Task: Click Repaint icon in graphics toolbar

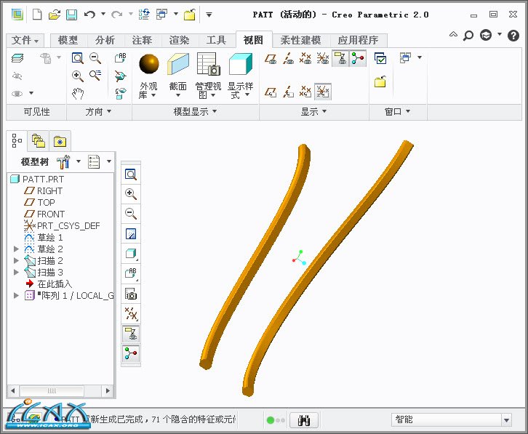Action: 131,233
